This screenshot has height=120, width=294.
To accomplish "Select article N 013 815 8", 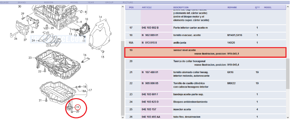I will pyautogui.click(x=149, y=43).
